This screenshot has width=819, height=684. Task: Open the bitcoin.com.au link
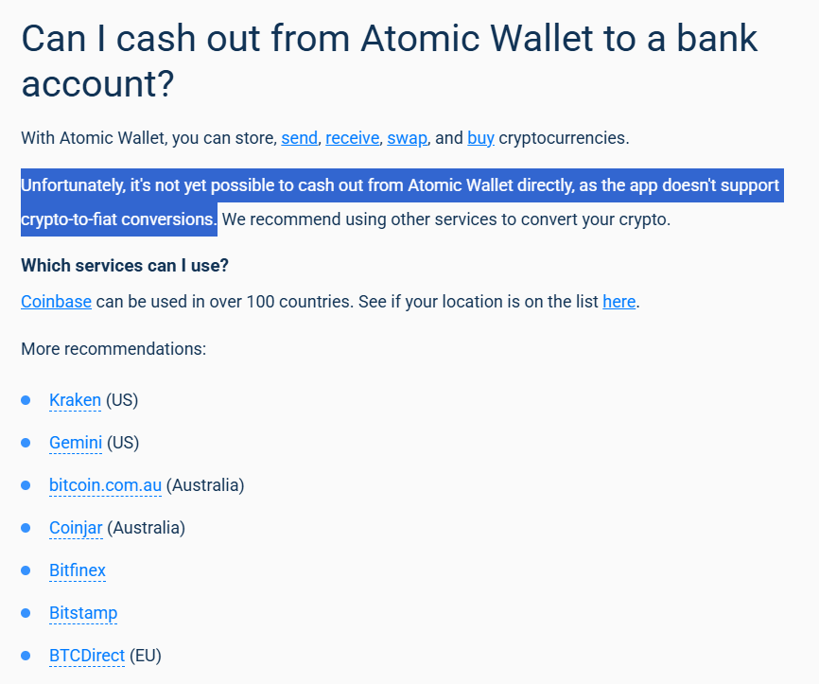pos(105,485)
